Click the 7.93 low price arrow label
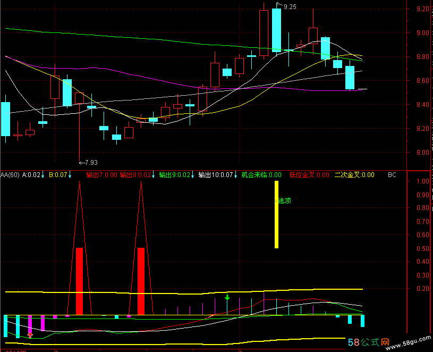This screenshot has height=352, width=433. tap(88, 162)
